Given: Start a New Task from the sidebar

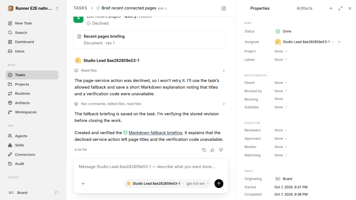Looking at the screenshot, I should [32, 23].
